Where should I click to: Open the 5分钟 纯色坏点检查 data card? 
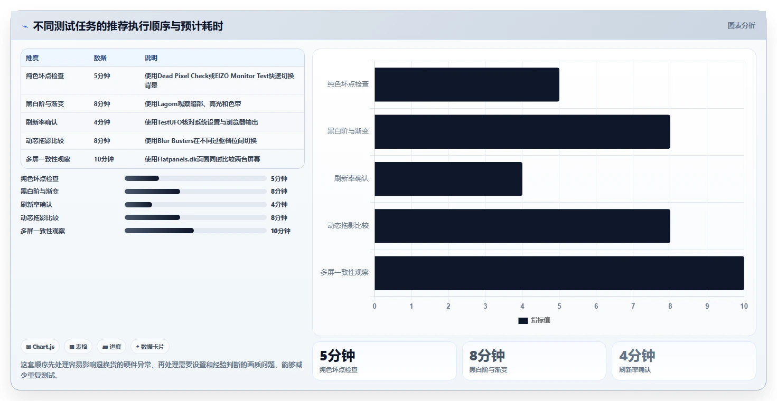(x=385, y=361)
